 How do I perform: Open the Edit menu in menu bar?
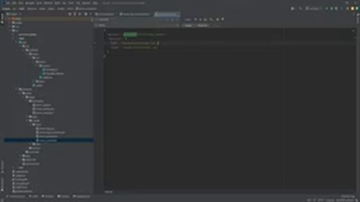14,3
